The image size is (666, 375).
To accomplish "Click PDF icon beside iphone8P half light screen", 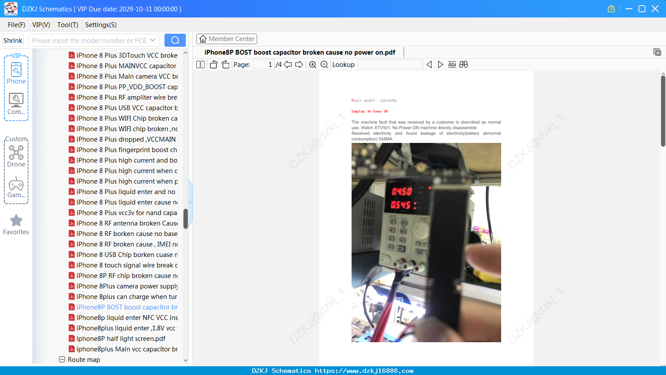I will click(x=72, y=338).
